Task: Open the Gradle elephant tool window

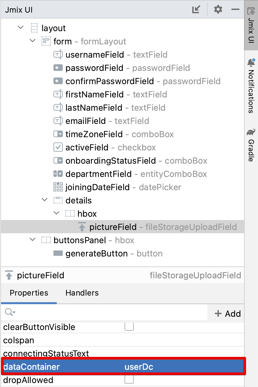Action: coord(251,145)
